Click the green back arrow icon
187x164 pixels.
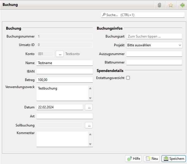tap(182, 5)
